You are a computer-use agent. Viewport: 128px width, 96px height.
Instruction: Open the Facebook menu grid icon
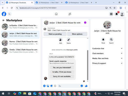click(111, 14)
